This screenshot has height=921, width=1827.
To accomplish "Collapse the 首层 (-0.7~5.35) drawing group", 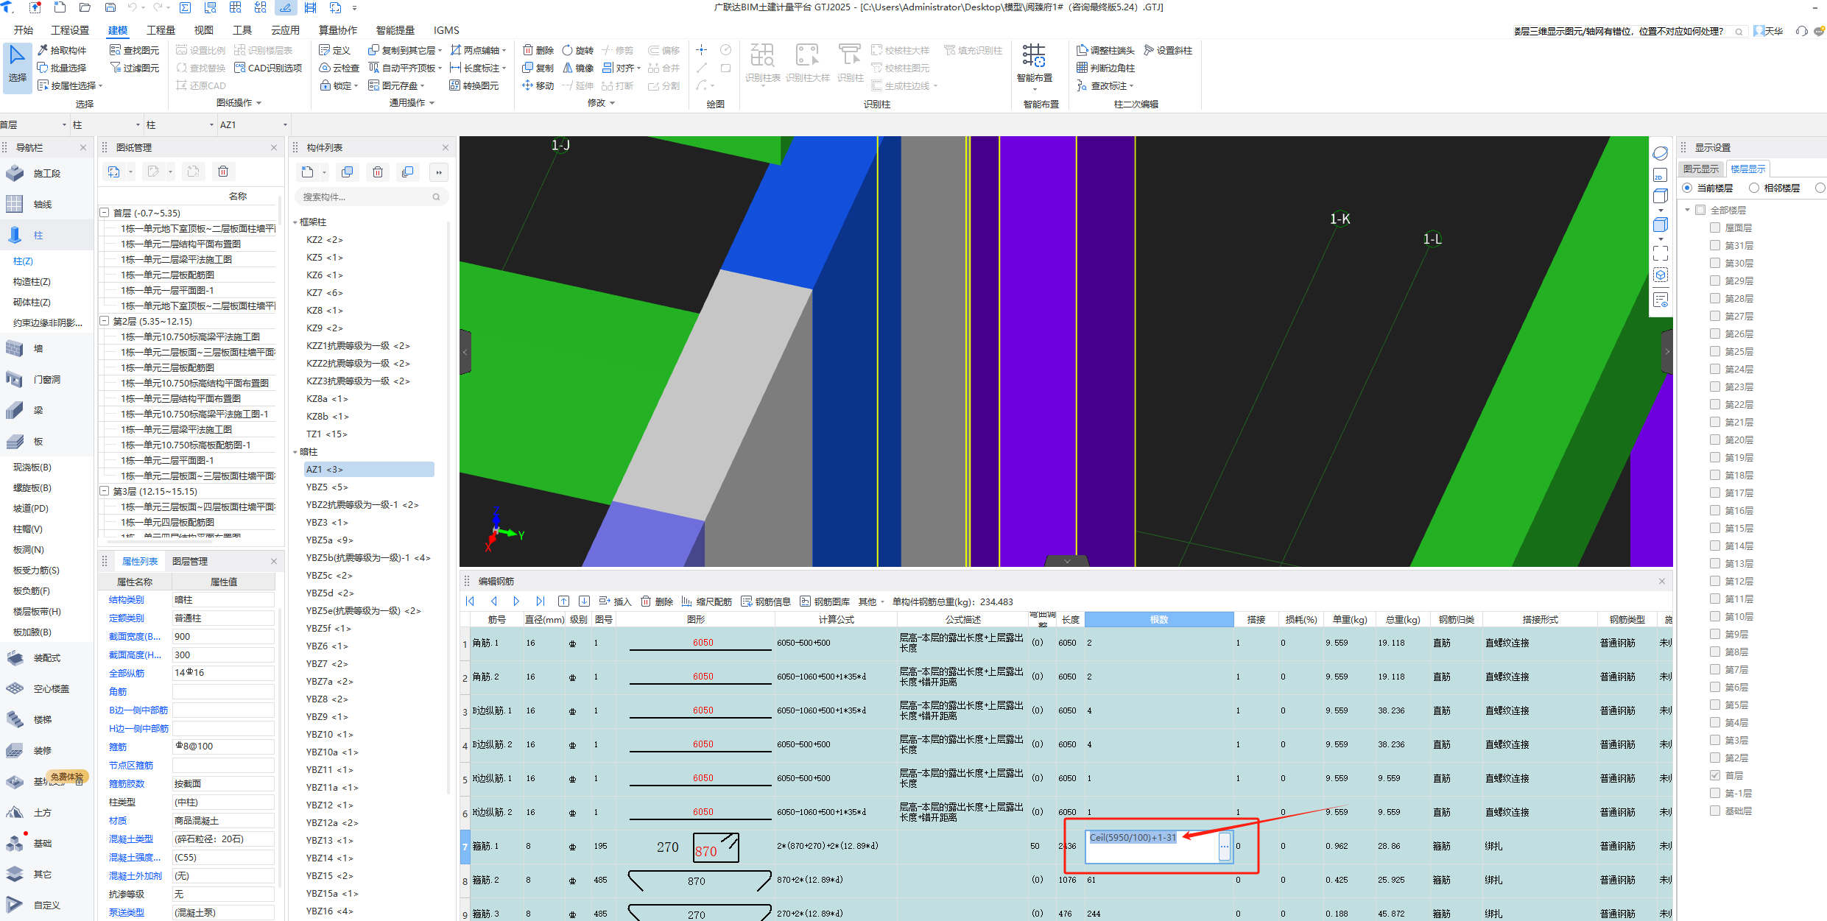I will pyautogui.click(x=105, y=213).
